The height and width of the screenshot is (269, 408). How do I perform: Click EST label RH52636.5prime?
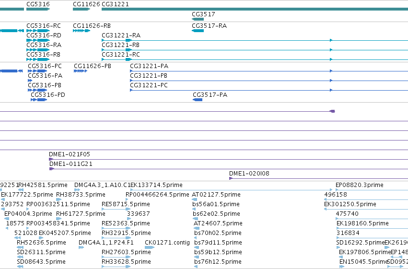click(41, 243)
